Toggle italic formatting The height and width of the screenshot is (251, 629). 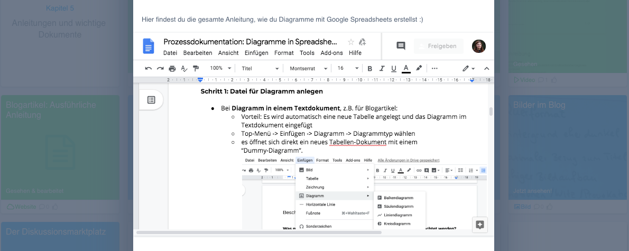point(382,68)
